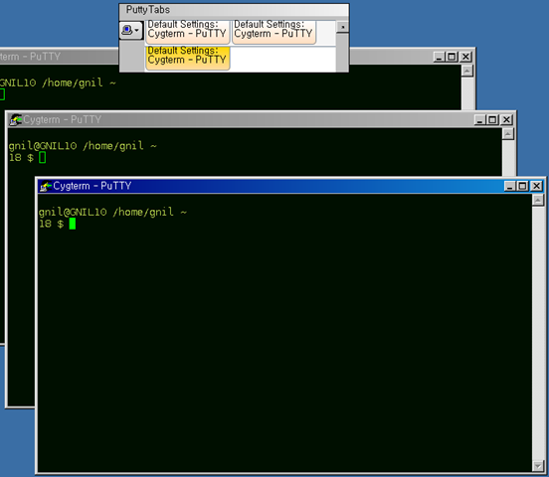
Task: Close the back PuTTY window
Action: (465, 57)
